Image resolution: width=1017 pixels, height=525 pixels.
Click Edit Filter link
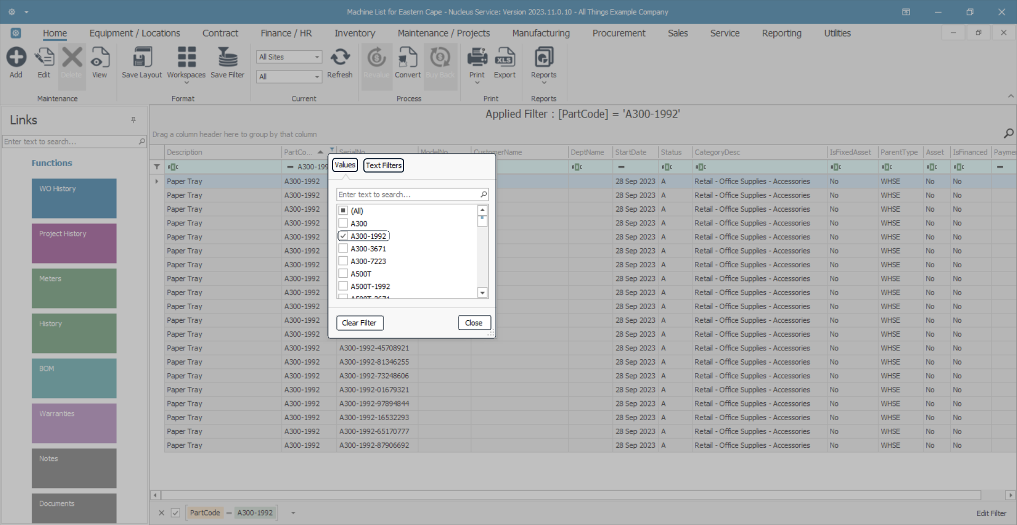[991, 513]
